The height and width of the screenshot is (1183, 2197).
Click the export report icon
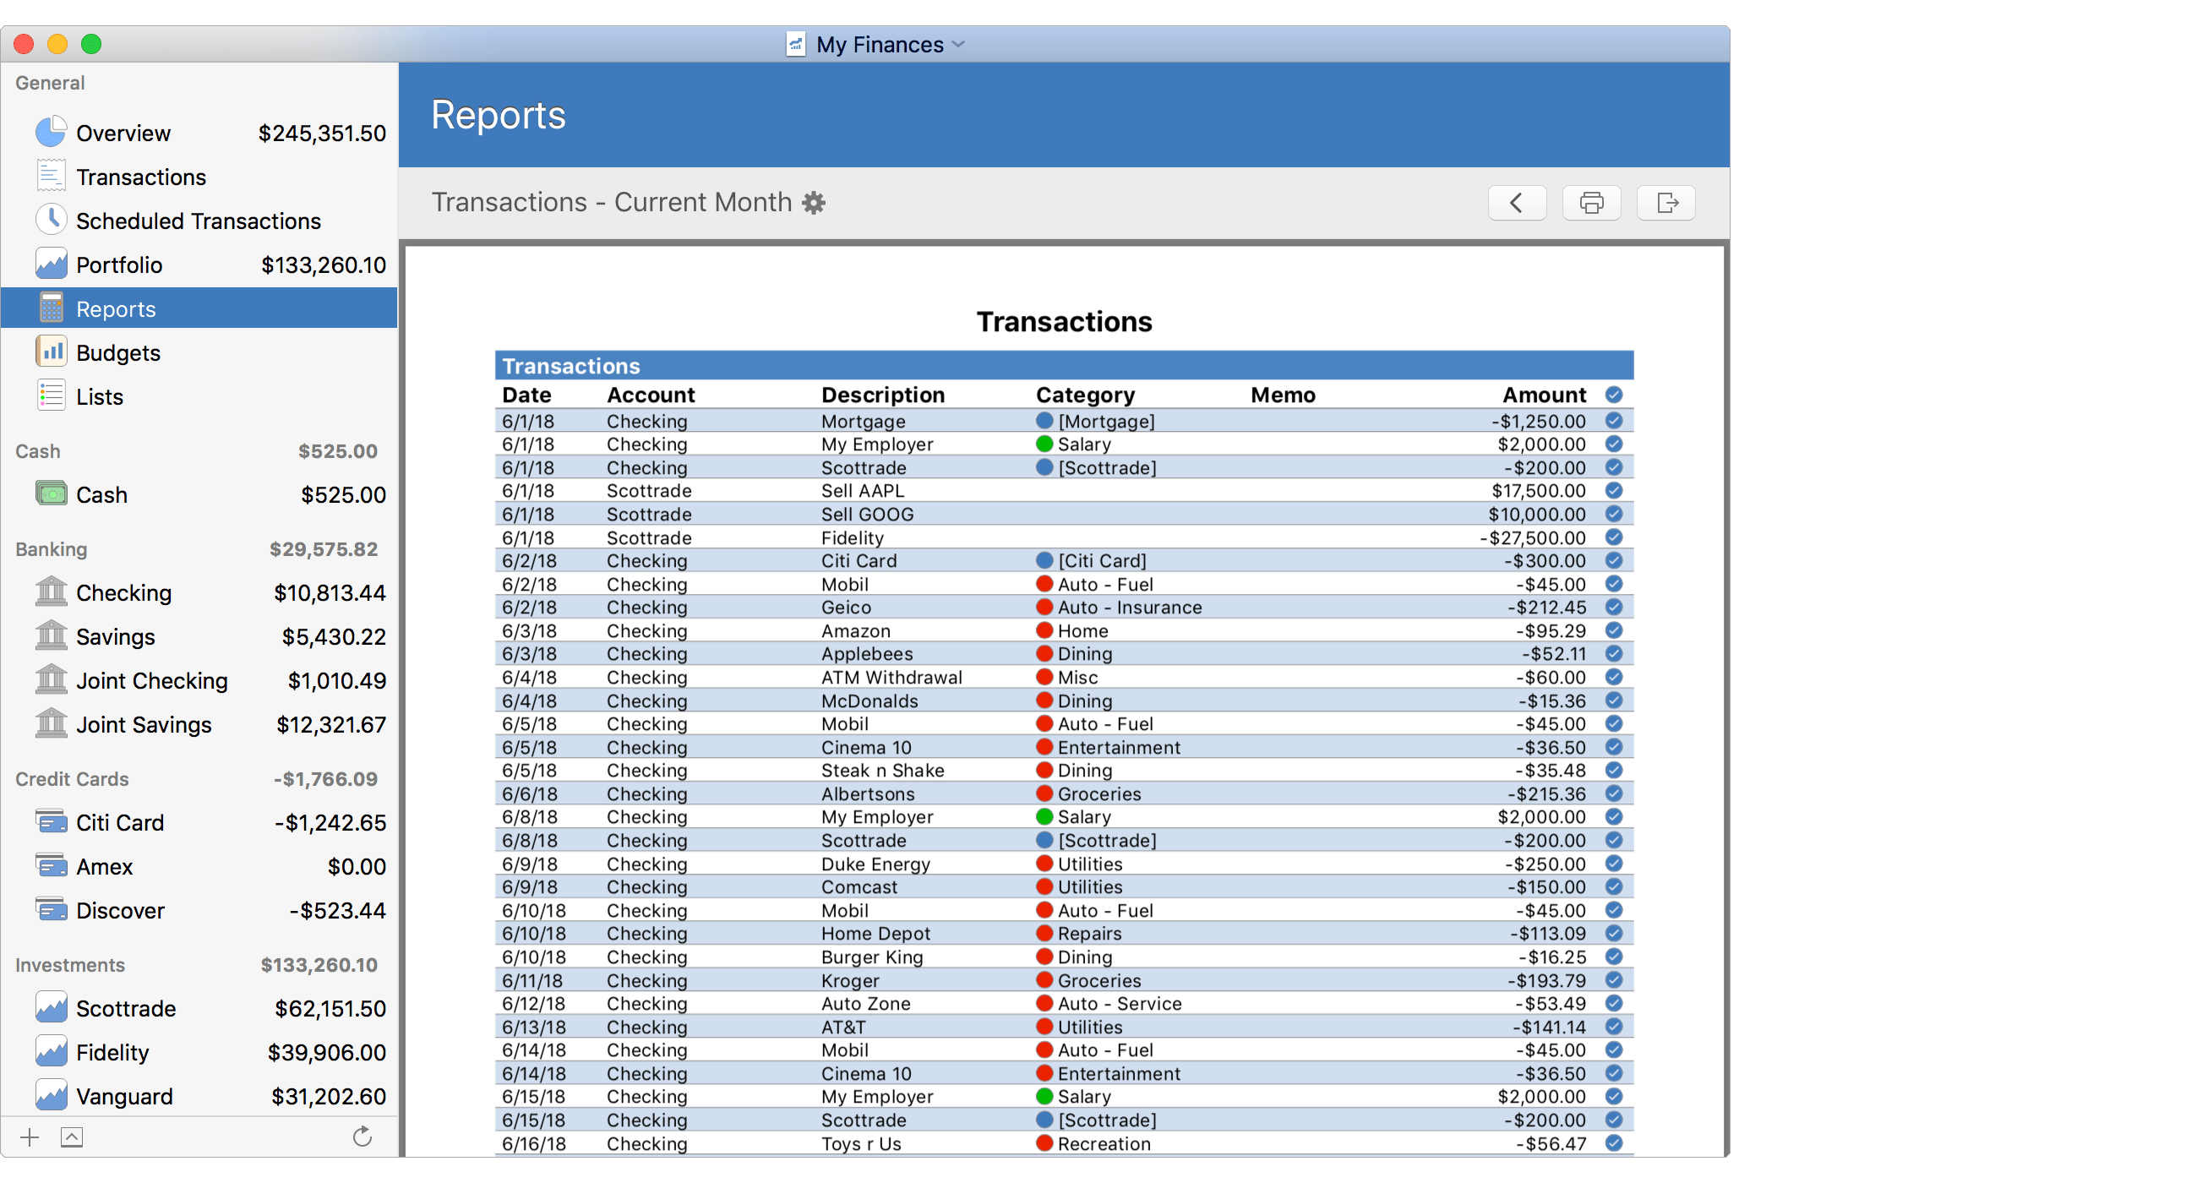[x=1671, y=203]
